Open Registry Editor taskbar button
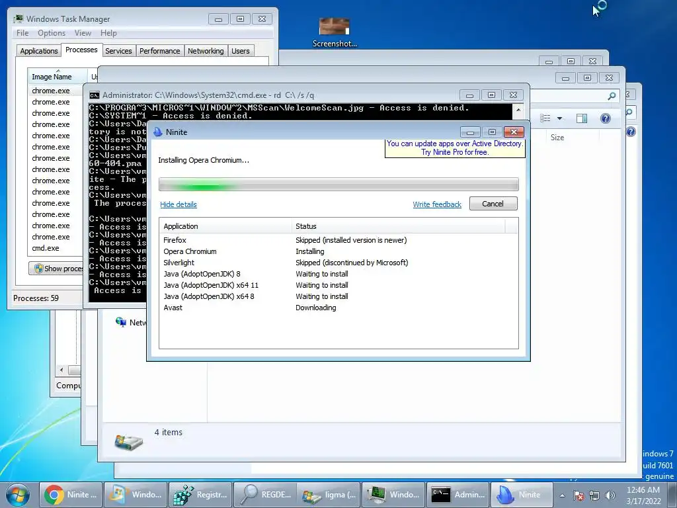Image resolution: width=677 pixels, height=508 pixels. pos(200,495)
